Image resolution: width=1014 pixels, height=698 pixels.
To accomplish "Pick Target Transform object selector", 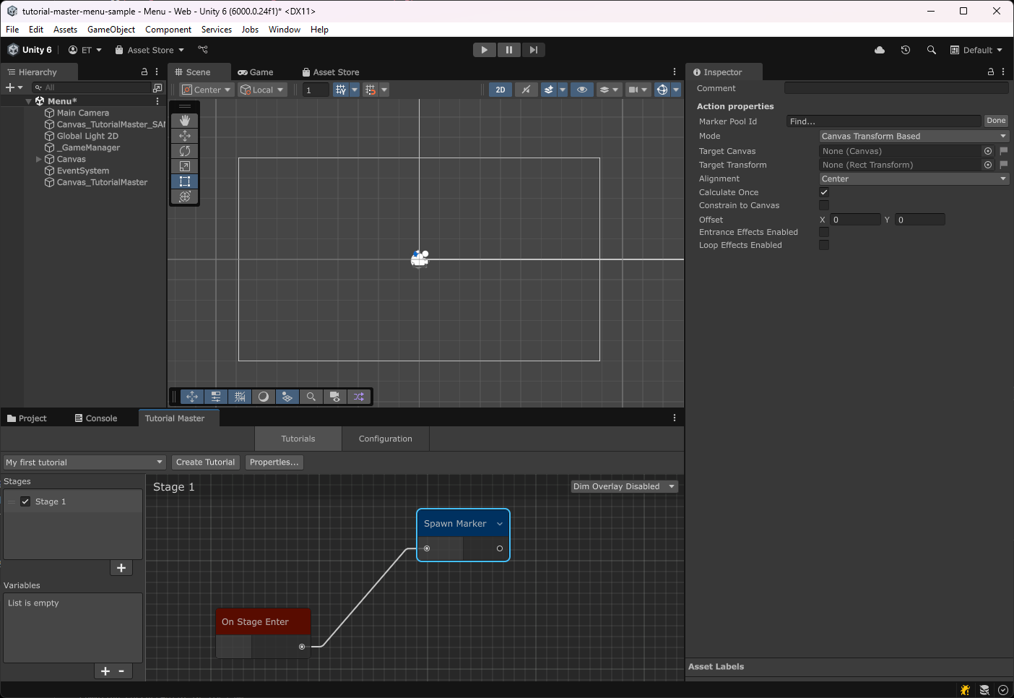I will (x=988, y=165).
